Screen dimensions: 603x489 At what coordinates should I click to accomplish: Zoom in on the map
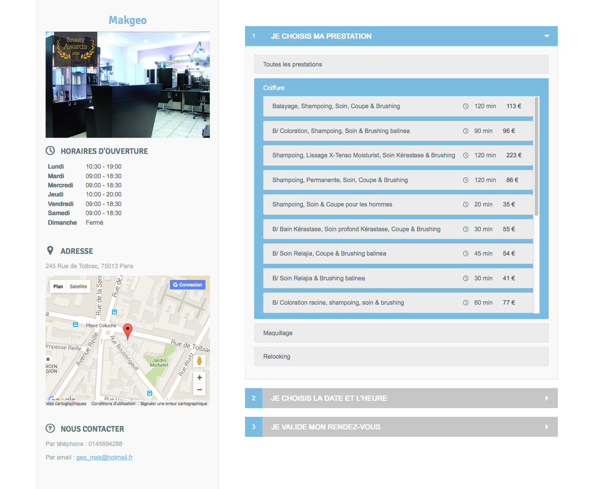click(199, 378)
